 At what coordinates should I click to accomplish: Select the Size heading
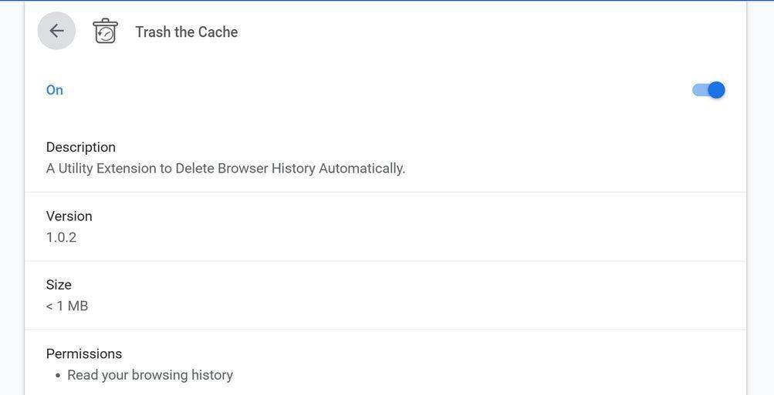click(59, 285)
